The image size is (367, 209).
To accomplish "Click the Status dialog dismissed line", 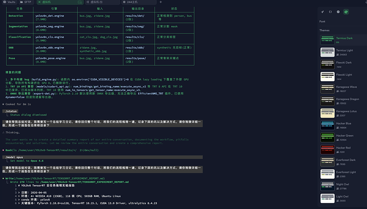I will point(28,115).
